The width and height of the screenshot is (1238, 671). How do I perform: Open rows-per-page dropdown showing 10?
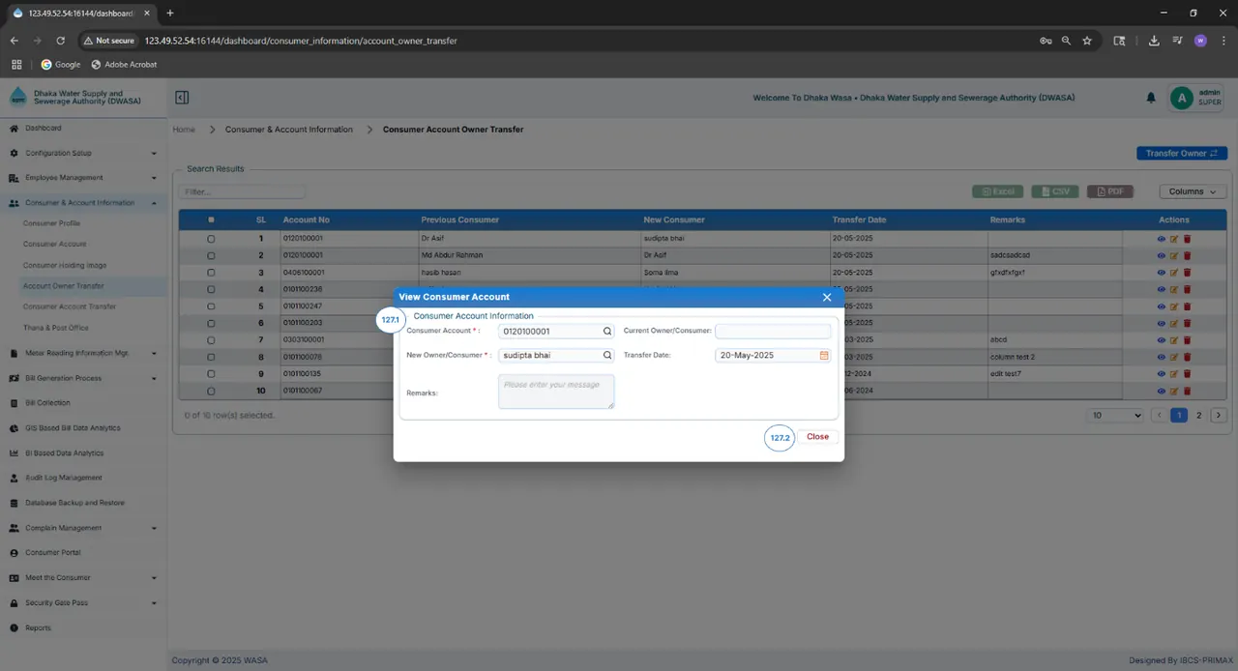click(1117, 415)
